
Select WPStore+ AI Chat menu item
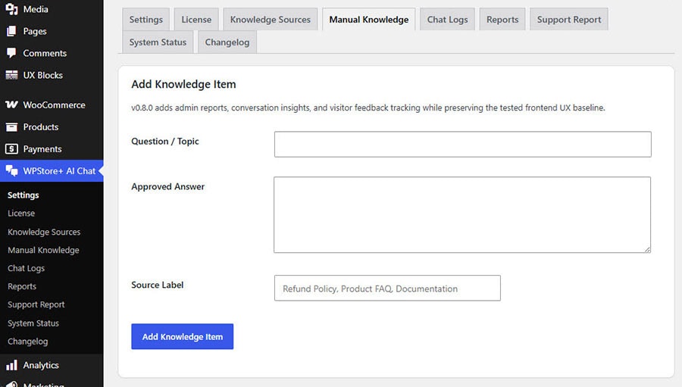pyautogui.click(x=52, y=171)
